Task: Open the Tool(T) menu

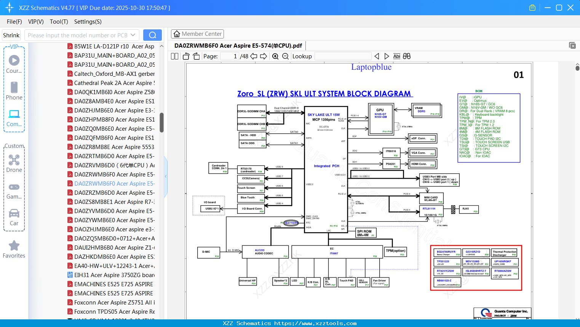Action: pyautogui.click(x=59, y=22)
